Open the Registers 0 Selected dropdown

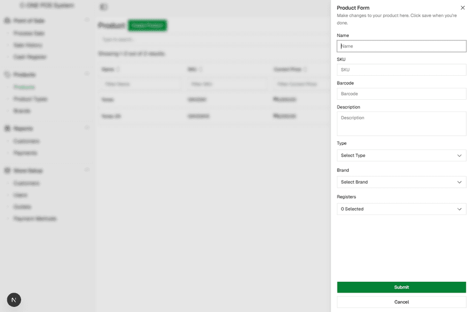(x=401, y=209)
